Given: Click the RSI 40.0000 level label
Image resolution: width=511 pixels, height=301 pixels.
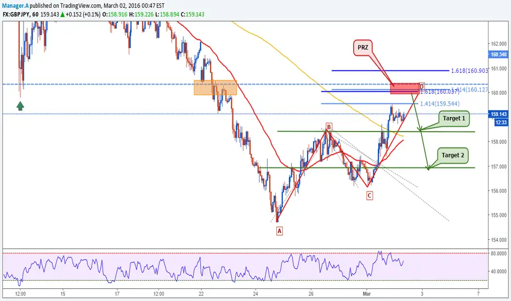Looking at the screenshot, I should 498,271.
